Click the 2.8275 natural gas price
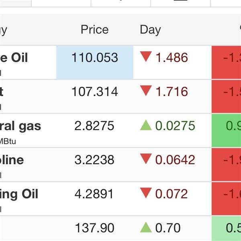 pyautogui.click(x=95, y=126)
